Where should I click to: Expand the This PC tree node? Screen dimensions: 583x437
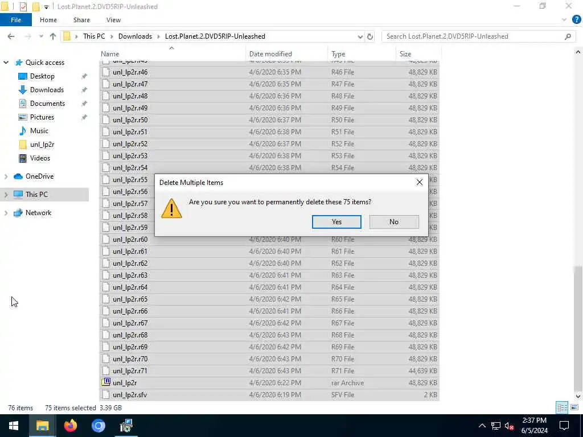[6, 195]
